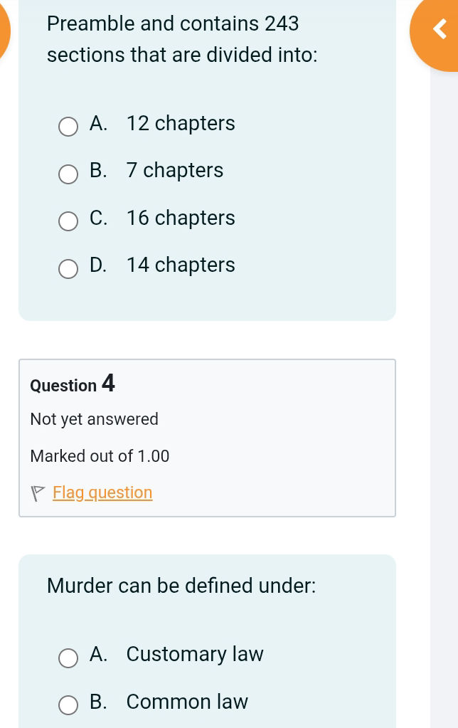Click the Marked out of 1.00 text

click(x=100, y=455)
